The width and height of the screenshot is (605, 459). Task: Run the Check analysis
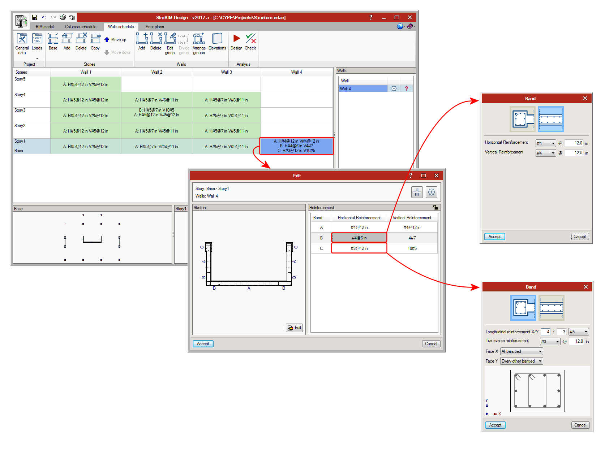(250, 42)
